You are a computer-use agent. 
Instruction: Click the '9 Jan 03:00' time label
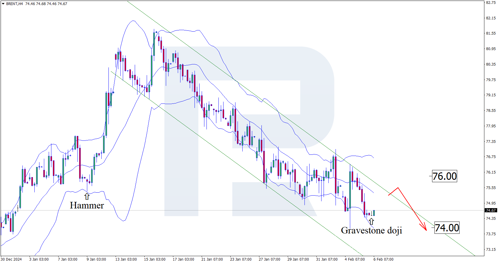(x=96, y=259)
